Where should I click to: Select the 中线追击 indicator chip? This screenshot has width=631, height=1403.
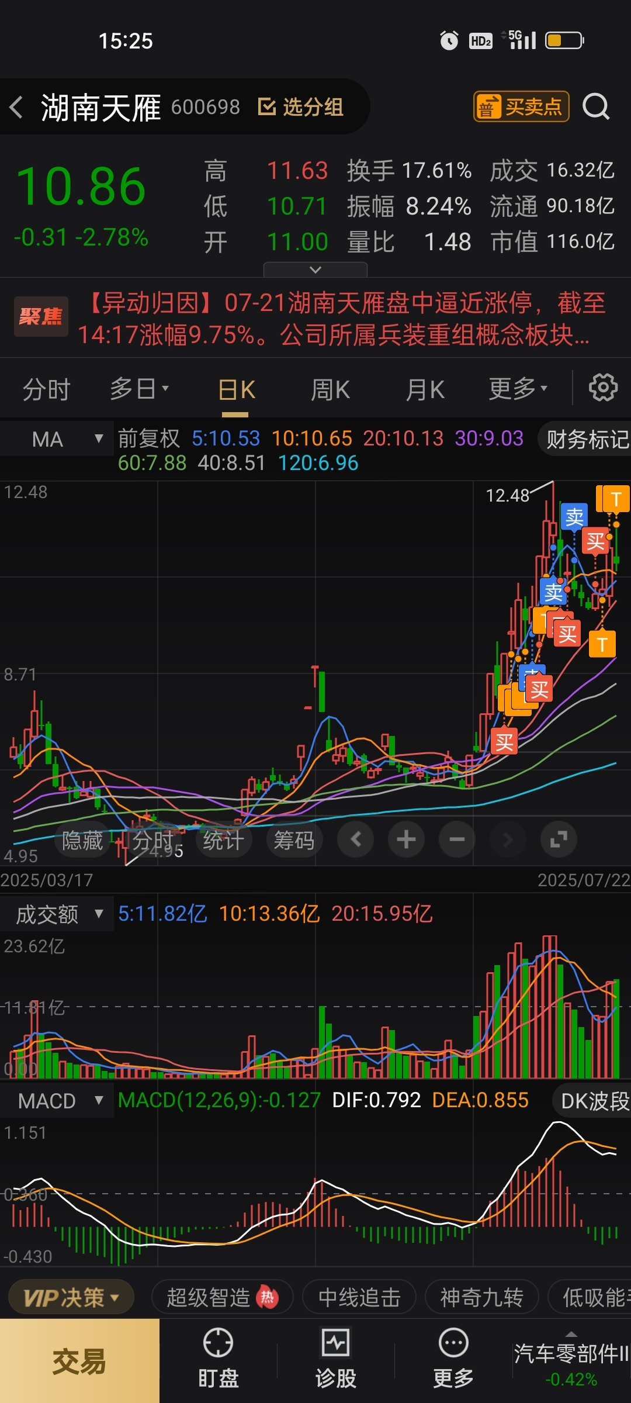pos(359,1298)
